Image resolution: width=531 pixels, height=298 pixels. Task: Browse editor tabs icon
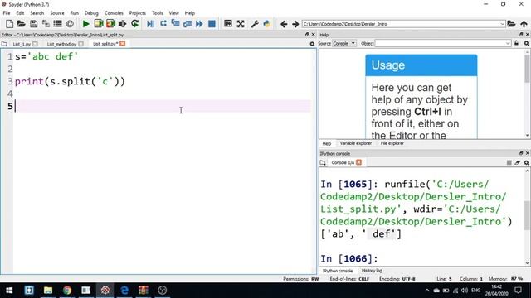[x=4, y=44]
